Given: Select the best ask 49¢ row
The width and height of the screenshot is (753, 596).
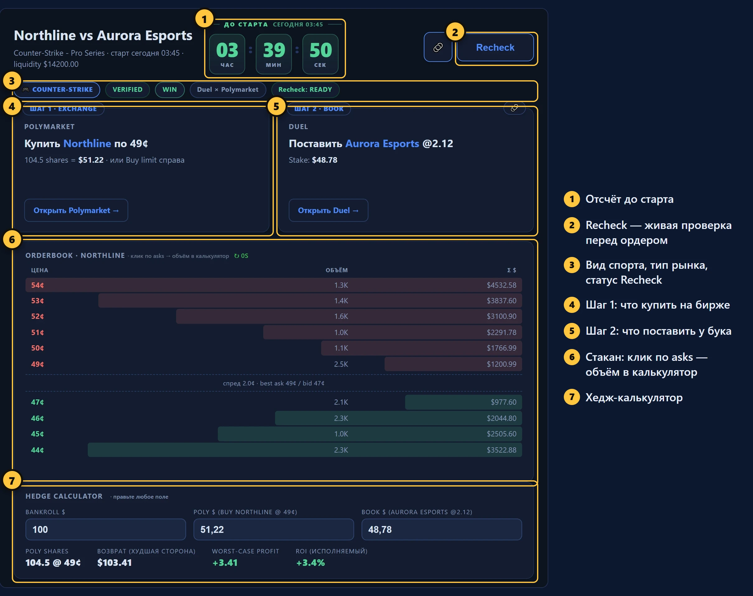Looking at the screenshot, I should [x=274, y=364].
